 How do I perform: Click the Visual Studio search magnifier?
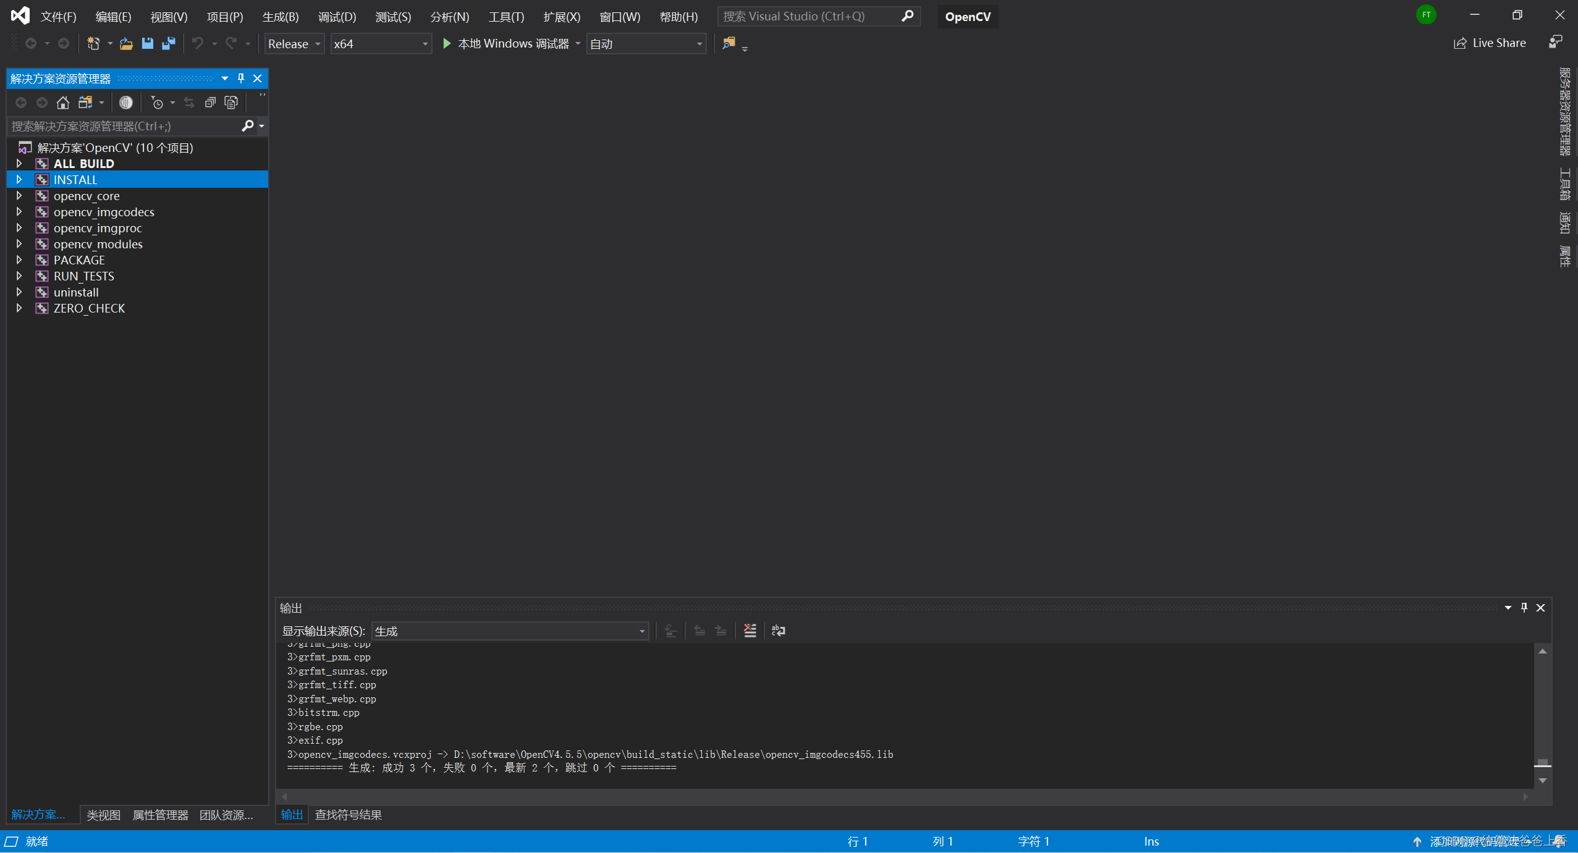(907, 16)
